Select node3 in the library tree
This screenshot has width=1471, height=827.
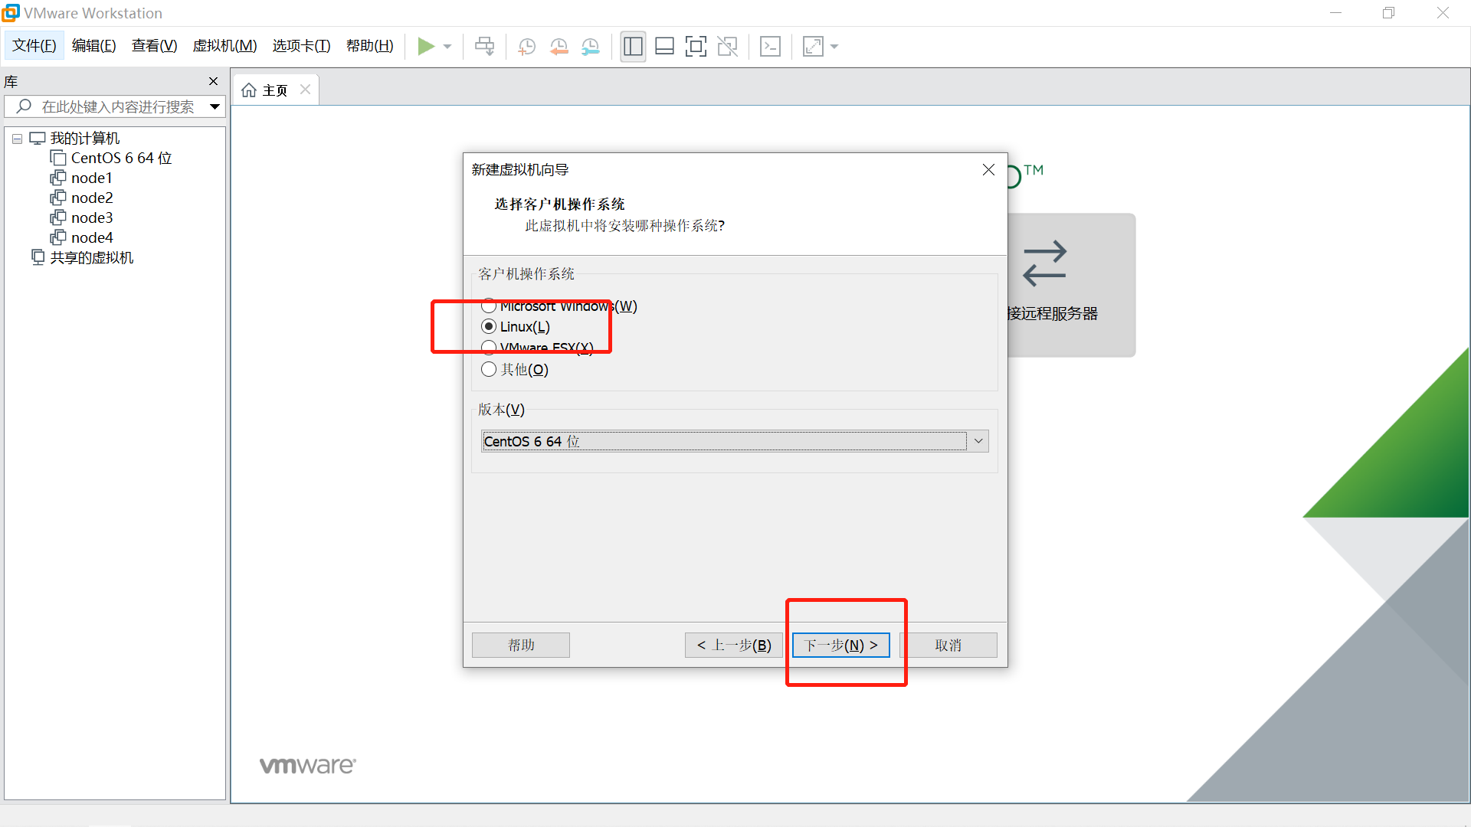click(92, 218)
